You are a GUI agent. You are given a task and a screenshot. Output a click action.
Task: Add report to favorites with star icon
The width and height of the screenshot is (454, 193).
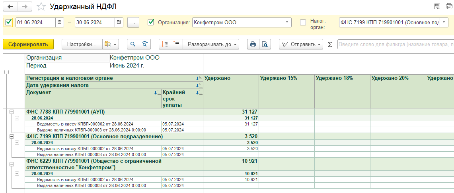click(41, 7)
